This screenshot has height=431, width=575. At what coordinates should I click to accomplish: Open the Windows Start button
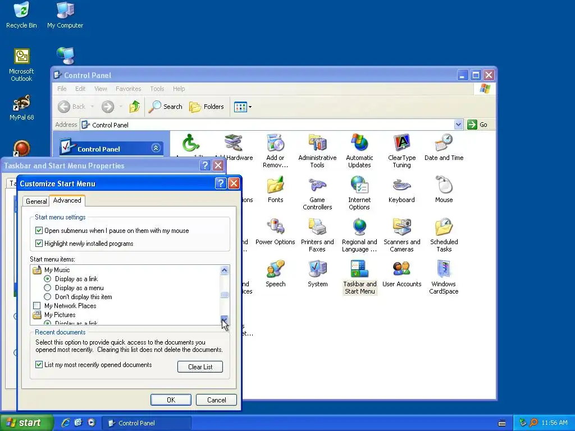coord(26,423)
